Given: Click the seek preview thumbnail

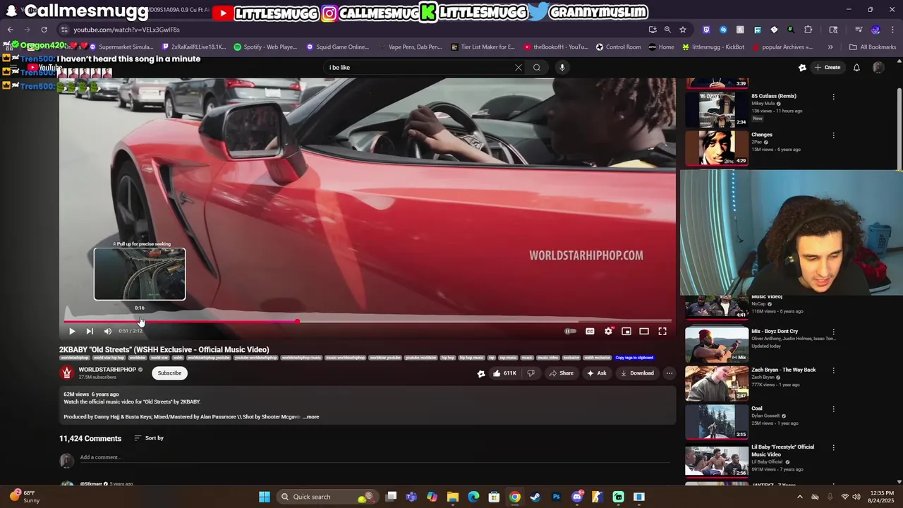Looking at the screenshot, I should click(140, 274).
